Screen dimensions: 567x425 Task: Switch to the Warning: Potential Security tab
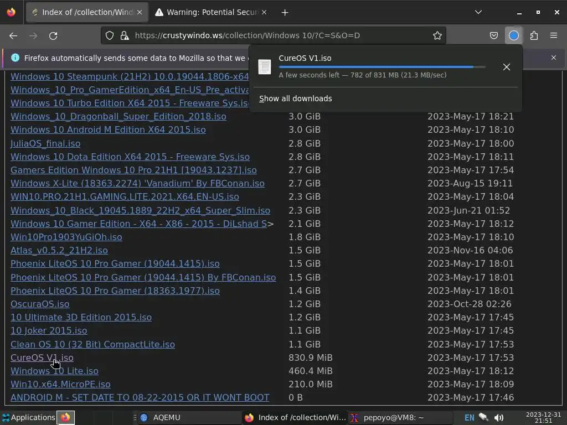click(212, 12)
